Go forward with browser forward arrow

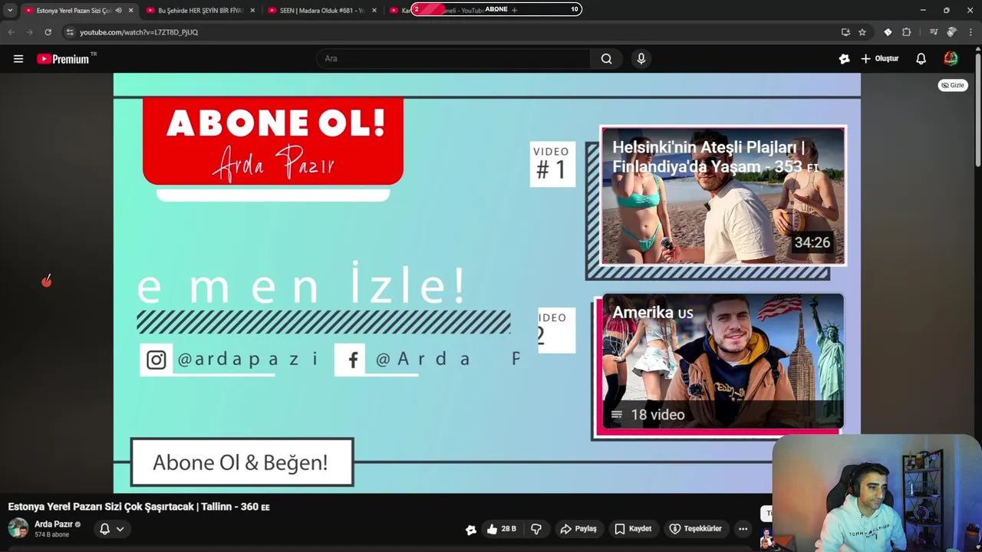pyautogui.click(x=29, y=32)
